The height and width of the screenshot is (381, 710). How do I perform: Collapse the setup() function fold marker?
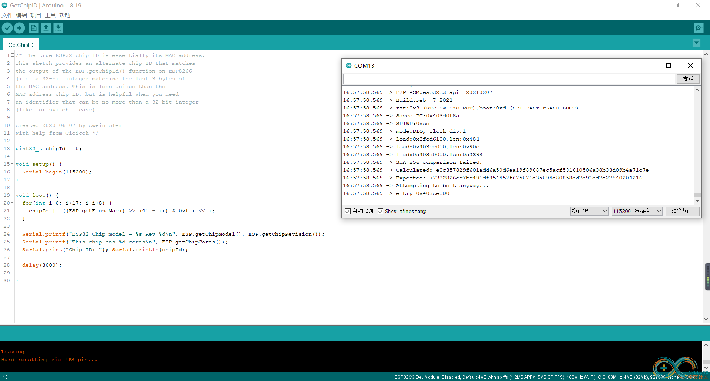12,164
